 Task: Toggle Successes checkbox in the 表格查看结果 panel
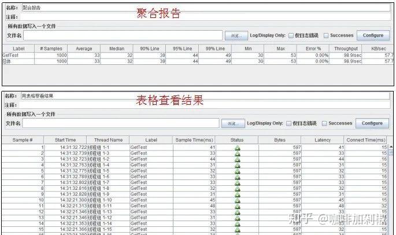pos(324,123)
